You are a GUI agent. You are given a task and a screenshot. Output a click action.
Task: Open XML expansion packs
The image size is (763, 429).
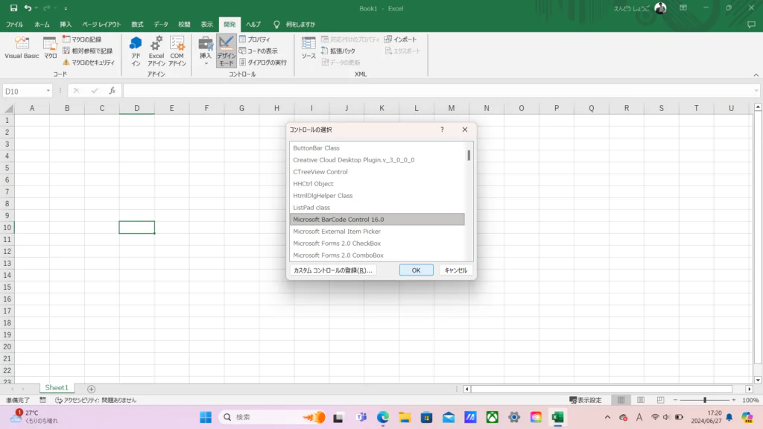(338, 51)
